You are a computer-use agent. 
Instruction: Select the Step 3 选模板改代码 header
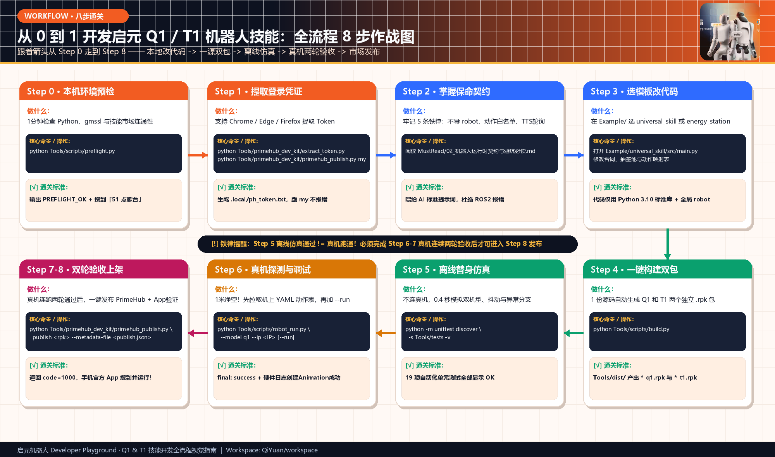click(x=668, y=91)
